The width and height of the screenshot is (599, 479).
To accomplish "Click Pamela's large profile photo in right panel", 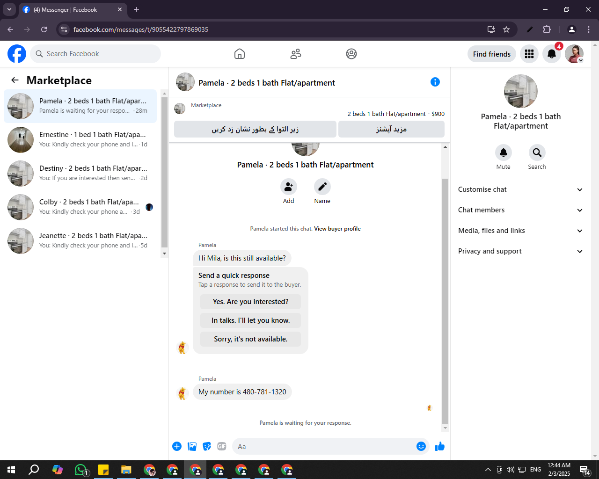I will [521, 91].
